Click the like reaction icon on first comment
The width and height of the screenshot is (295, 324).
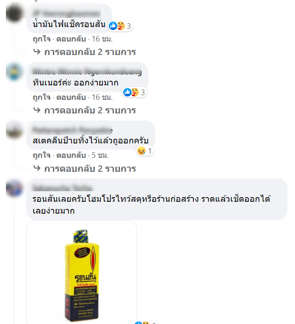coord(113,26)
